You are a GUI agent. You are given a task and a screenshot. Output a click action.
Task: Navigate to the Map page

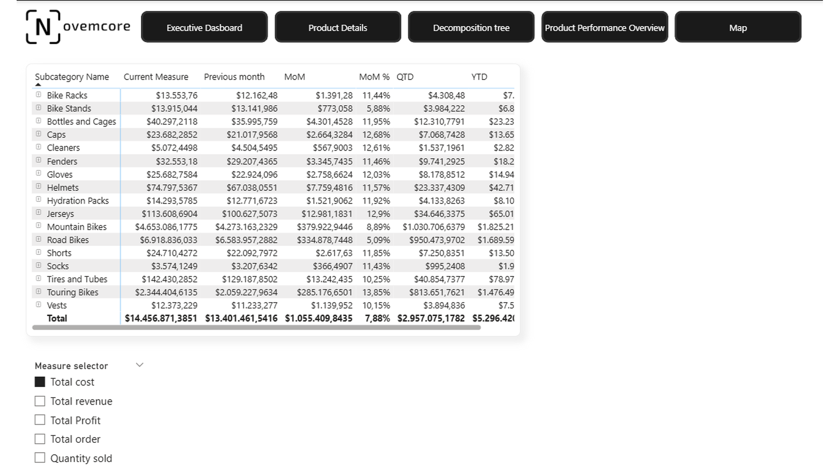tap(738, 27)
